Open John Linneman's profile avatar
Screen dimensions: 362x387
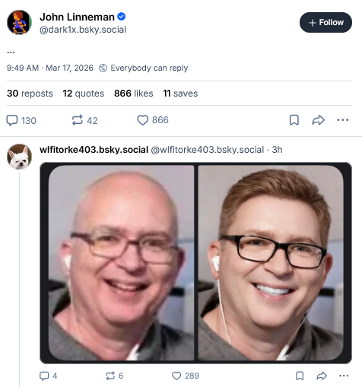pyautogui.click(x=19, y=22)
